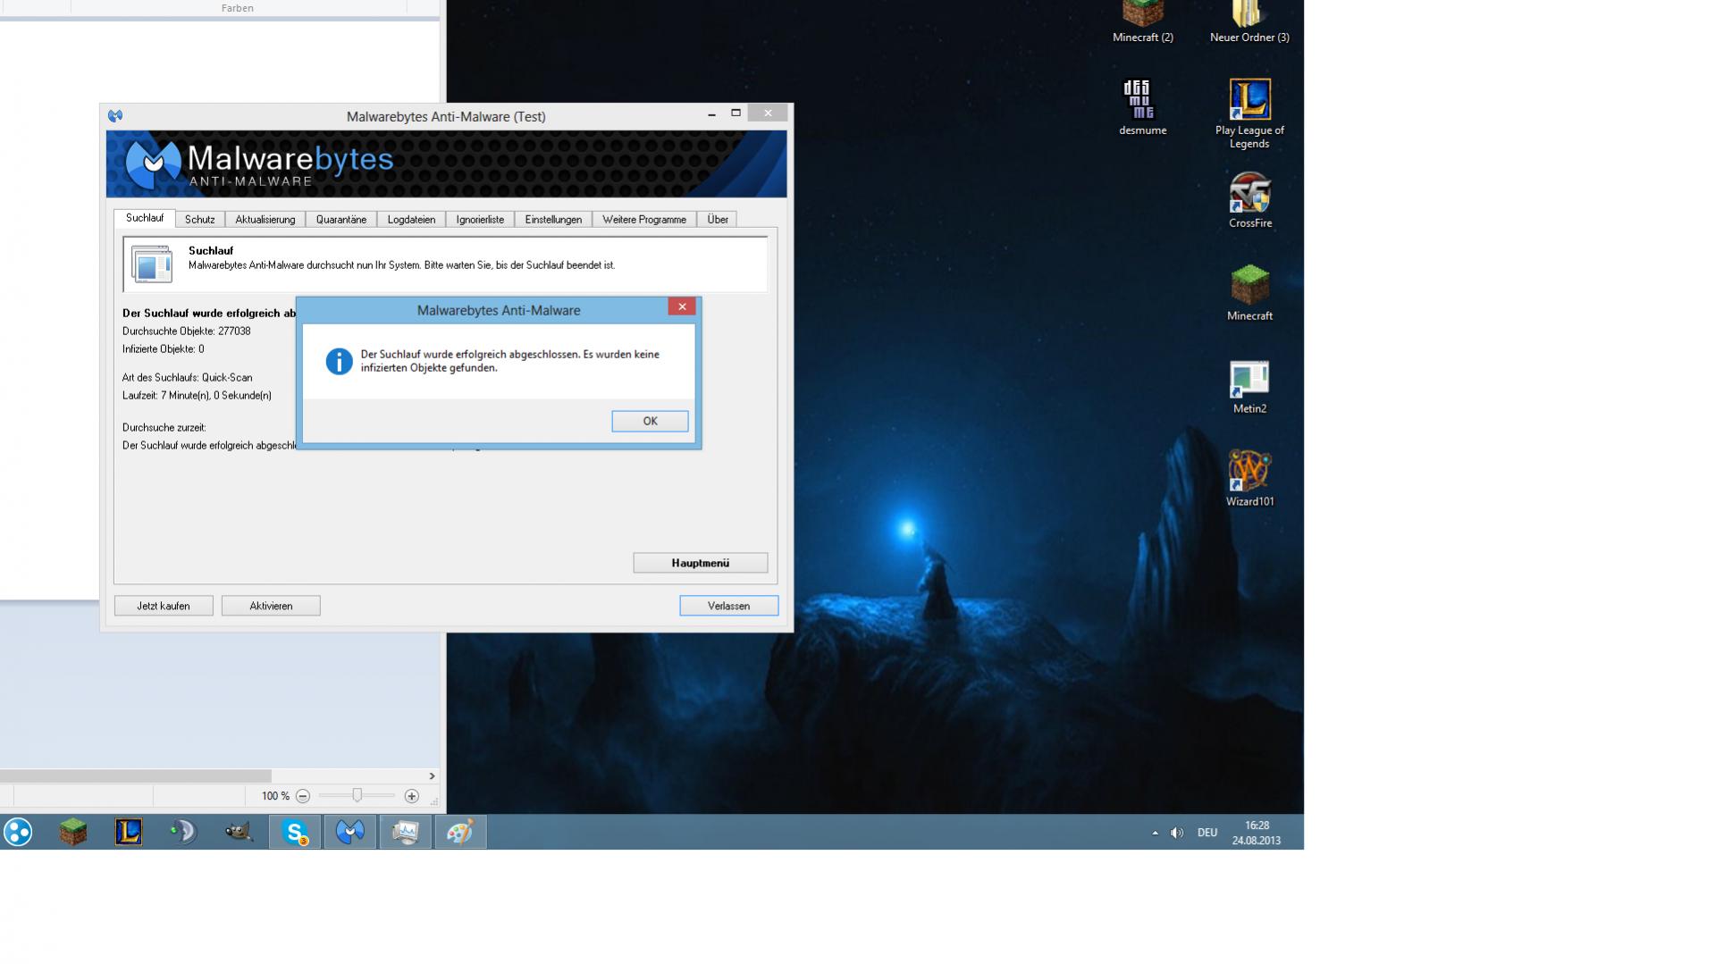Switch to the Suchlauf tab
The width and height of the screenshot is (1715, 964).
tap(145, 218)
